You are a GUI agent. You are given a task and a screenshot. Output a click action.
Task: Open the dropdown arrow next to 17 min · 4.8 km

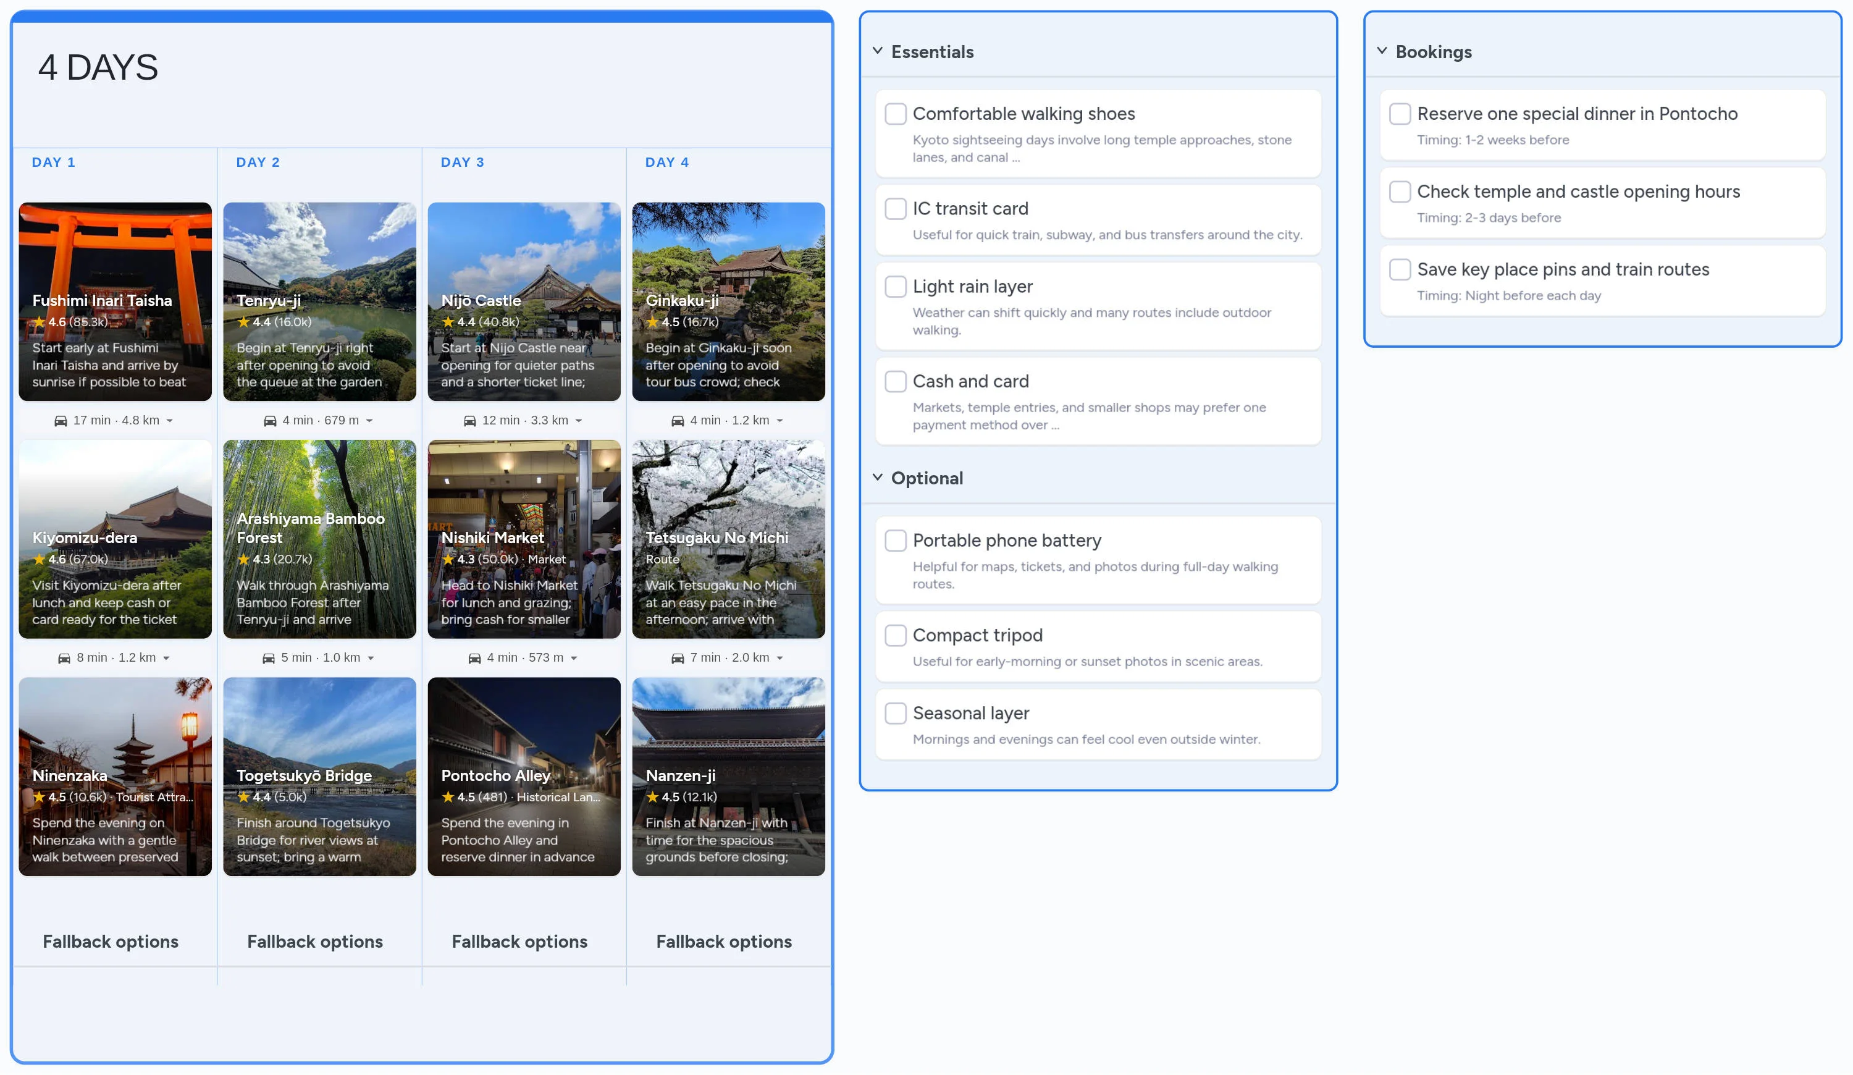click(x=170, y=421)
